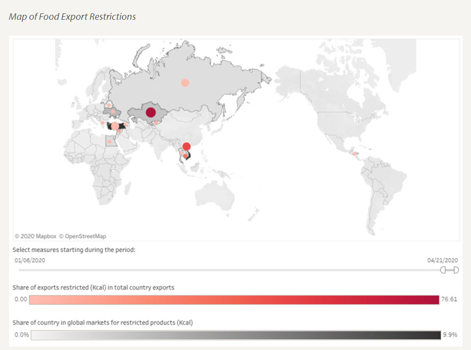Click the 76.61 legend maximum value
Screen dimensions: 471x350
[449, 300]
